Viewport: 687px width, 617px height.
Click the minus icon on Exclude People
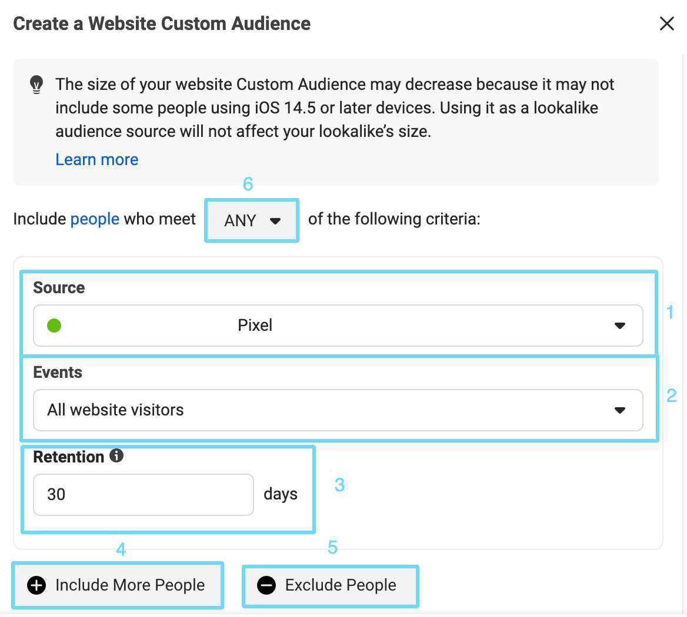click(266, 585)
